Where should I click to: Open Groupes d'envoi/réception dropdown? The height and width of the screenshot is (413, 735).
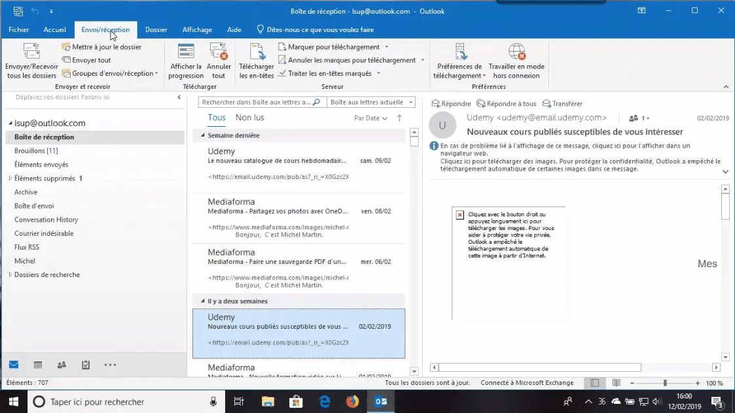point(110,73)
